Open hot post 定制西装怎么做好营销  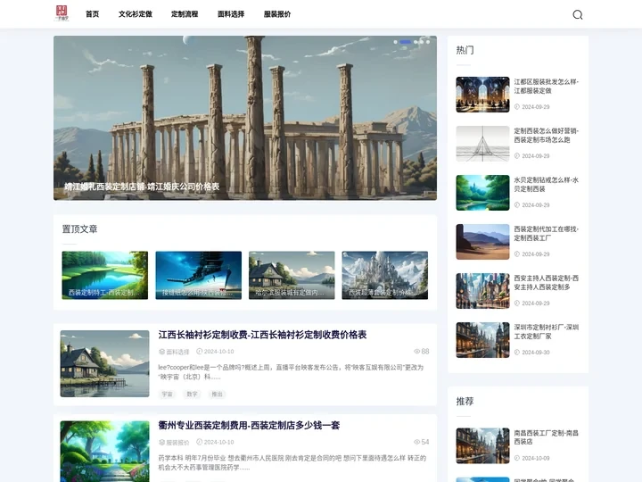tap(547, 136)
